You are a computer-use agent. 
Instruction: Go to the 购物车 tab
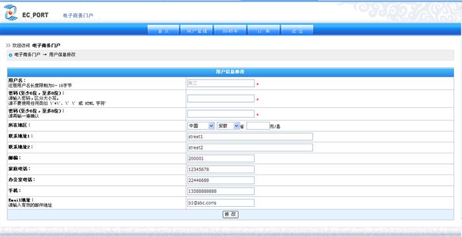pyautogui.click(x=230, y=30)
